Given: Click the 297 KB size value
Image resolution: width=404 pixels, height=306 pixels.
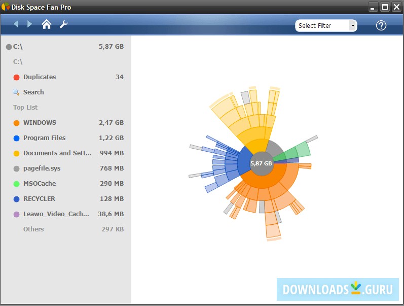Looking at the screenshot, I should 113,229.
